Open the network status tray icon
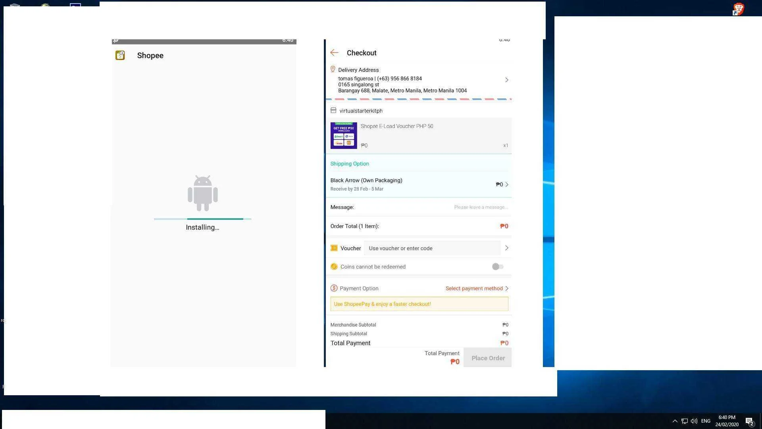This screenshot has height=429, width=762. coord(685,421)
